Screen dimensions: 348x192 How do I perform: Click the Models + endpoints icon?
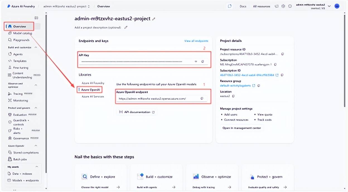(9, 180)
